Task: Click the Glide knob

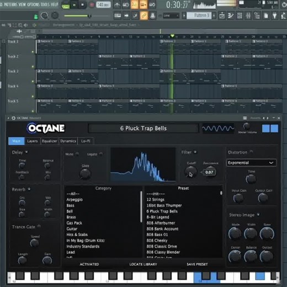Action: click(x=85, y=174)
